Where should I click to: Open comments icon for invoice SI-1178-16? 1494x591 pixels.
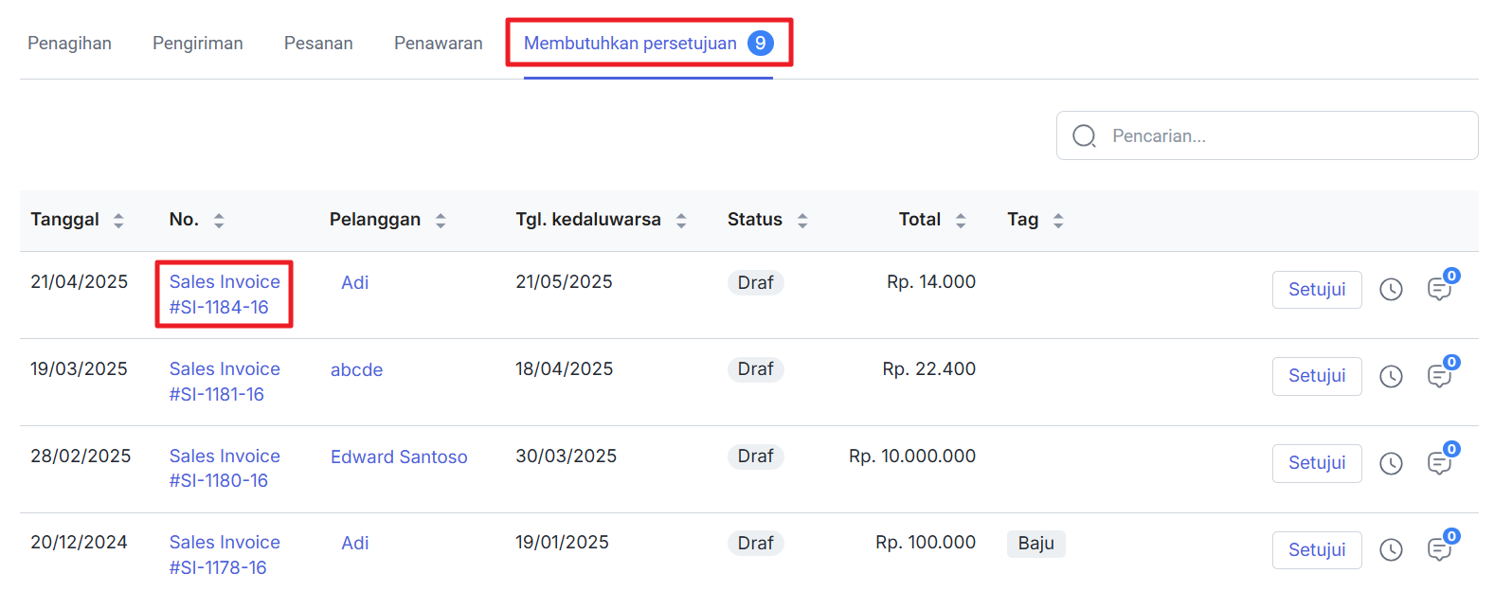pyautogui.click(x=1439, y=550)
